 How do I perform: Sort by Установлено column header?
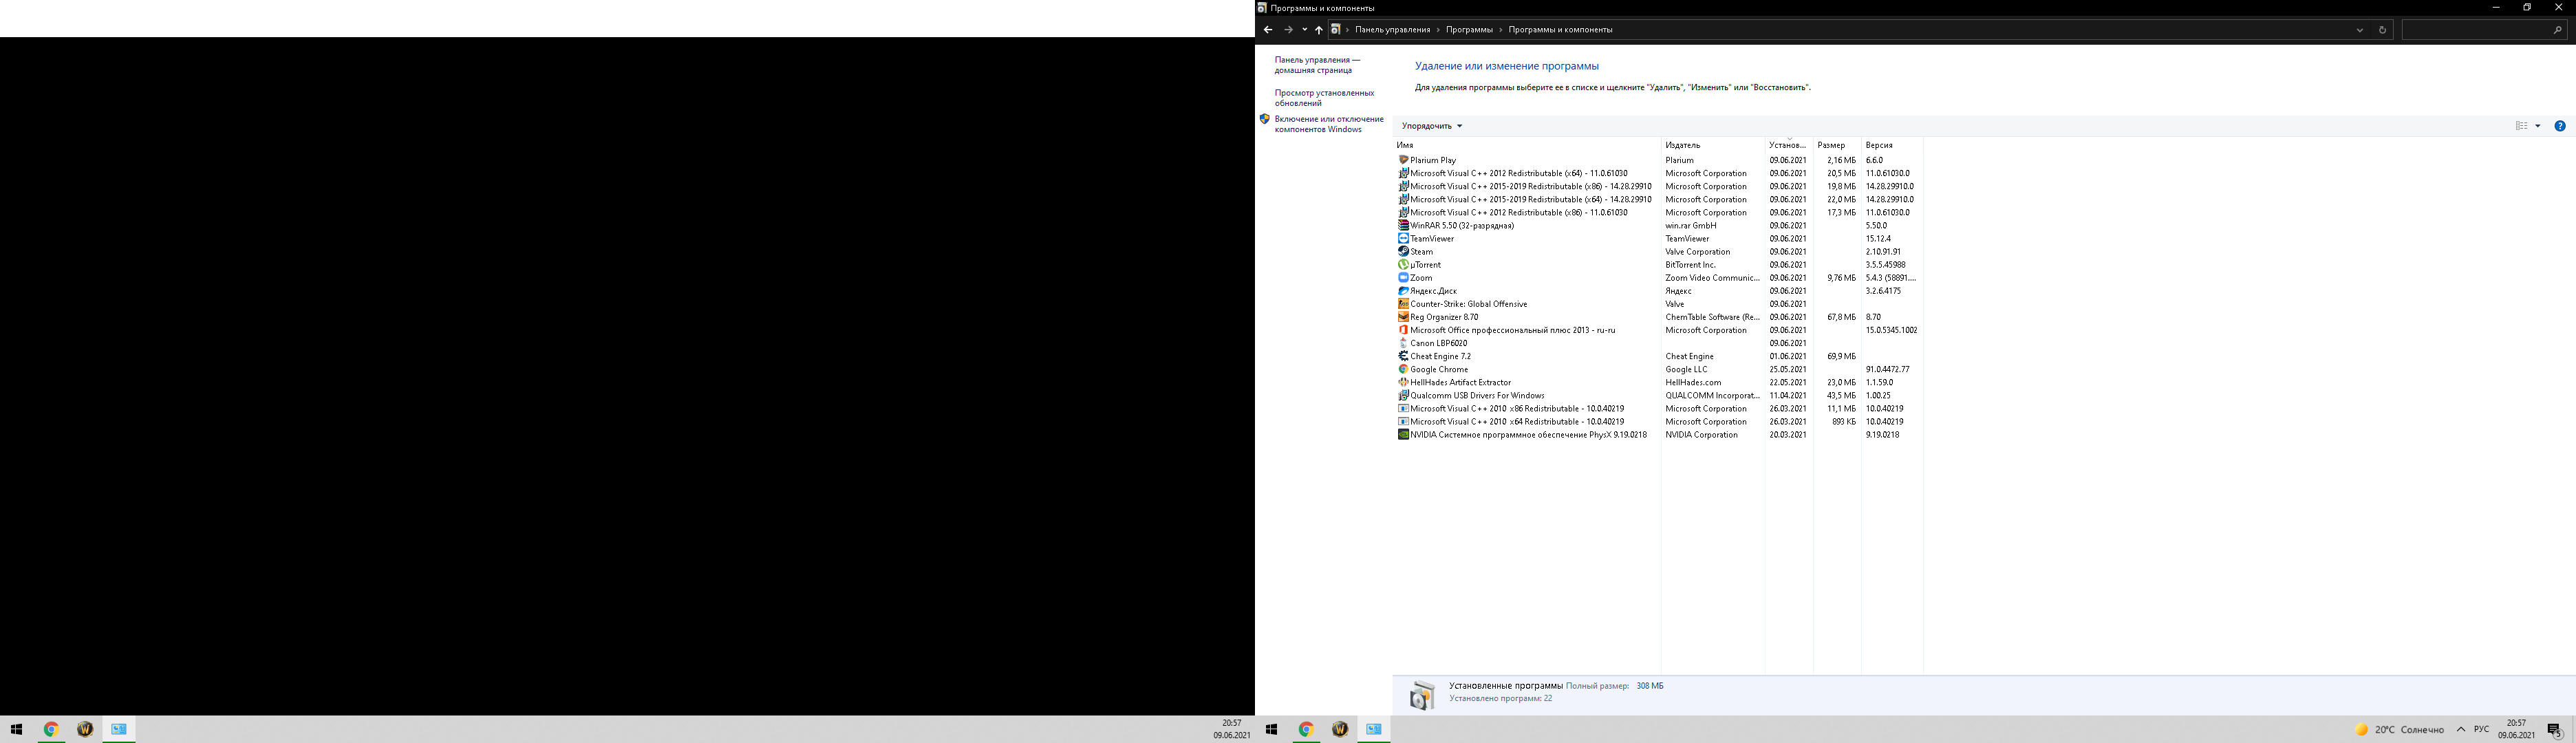tap(1789, 145)
